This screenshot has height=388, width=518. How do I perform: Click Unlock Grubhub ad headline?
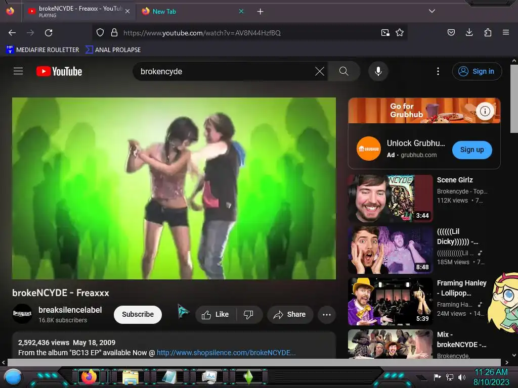(x=416, y=143)
